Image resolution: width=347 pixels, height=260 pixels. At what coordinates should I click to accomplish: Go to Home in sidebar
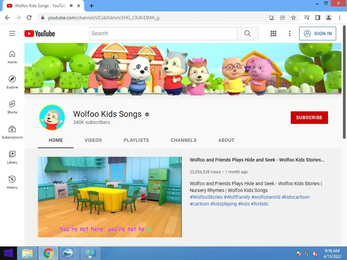pos(12,57)
